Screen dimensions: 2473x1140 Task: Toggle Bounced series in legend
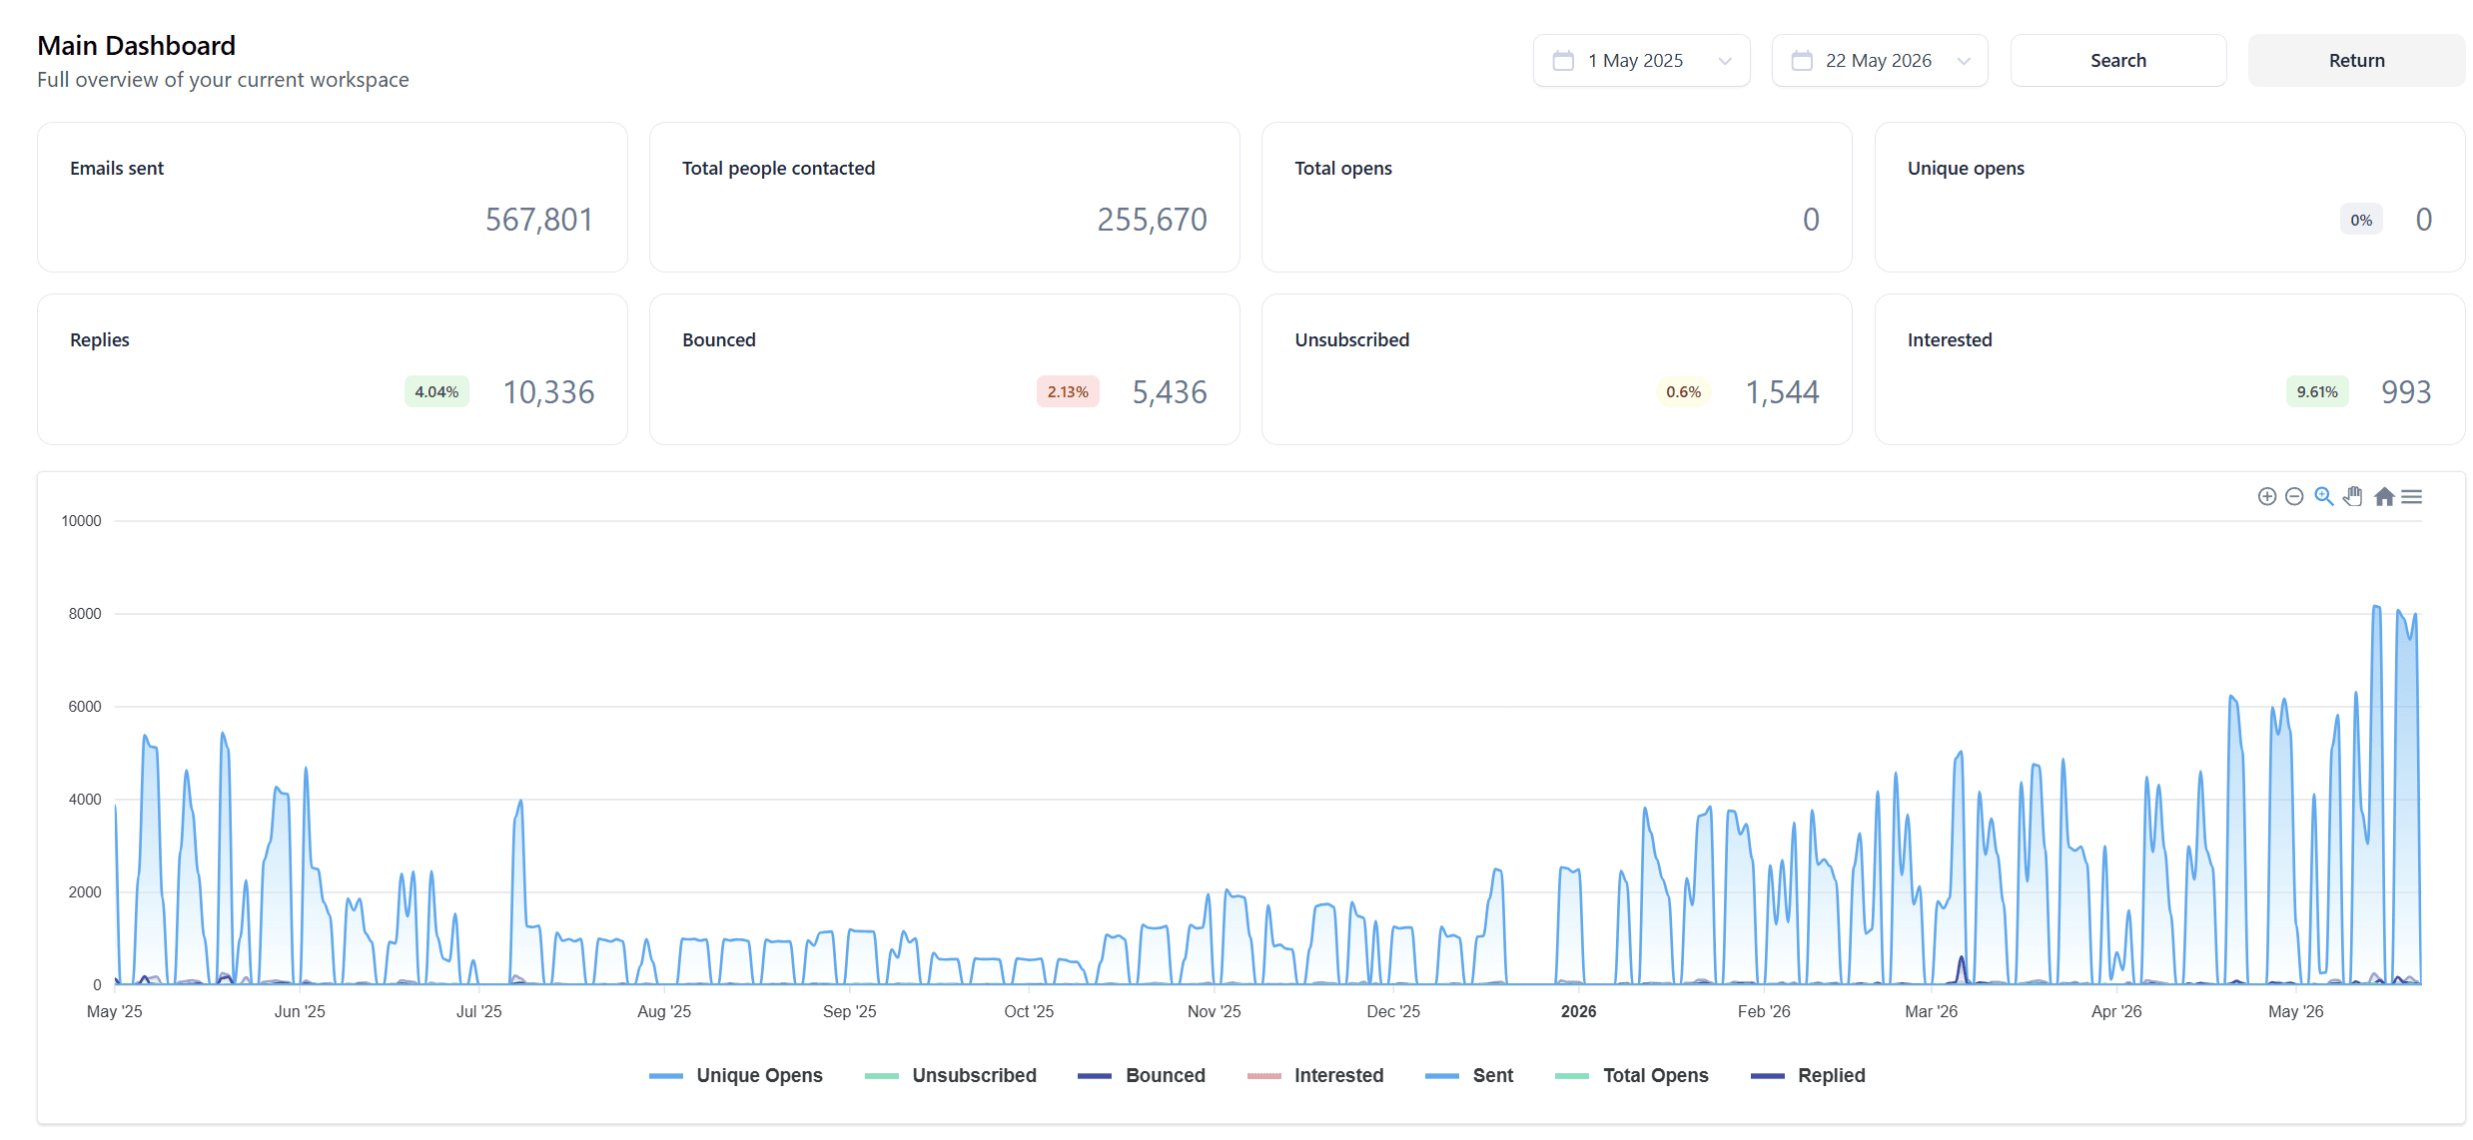point(1142,1075)
